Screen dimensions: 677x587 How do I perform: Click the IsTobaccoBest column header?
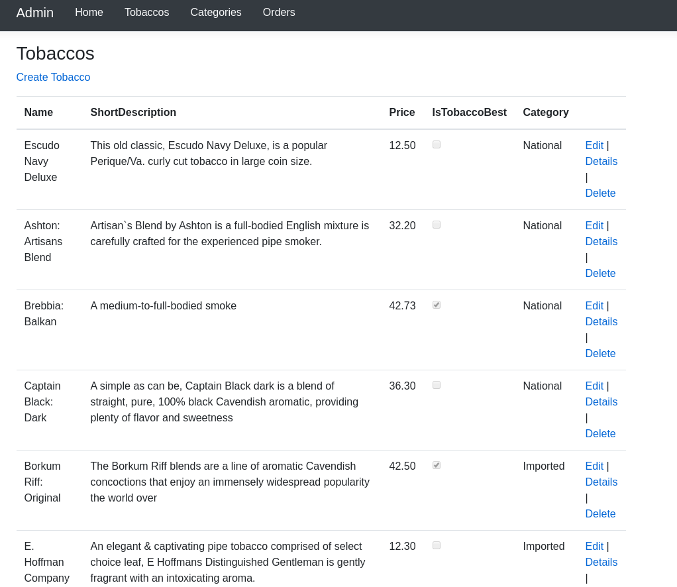[469, 113]
